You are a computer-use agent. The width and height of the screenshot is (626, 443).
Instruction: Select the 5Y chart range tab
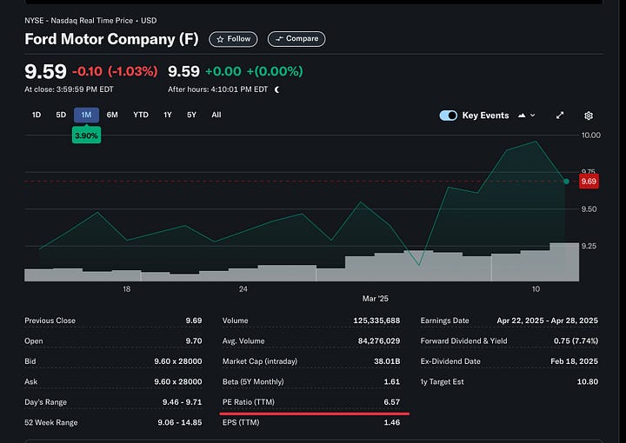point(191,115)
